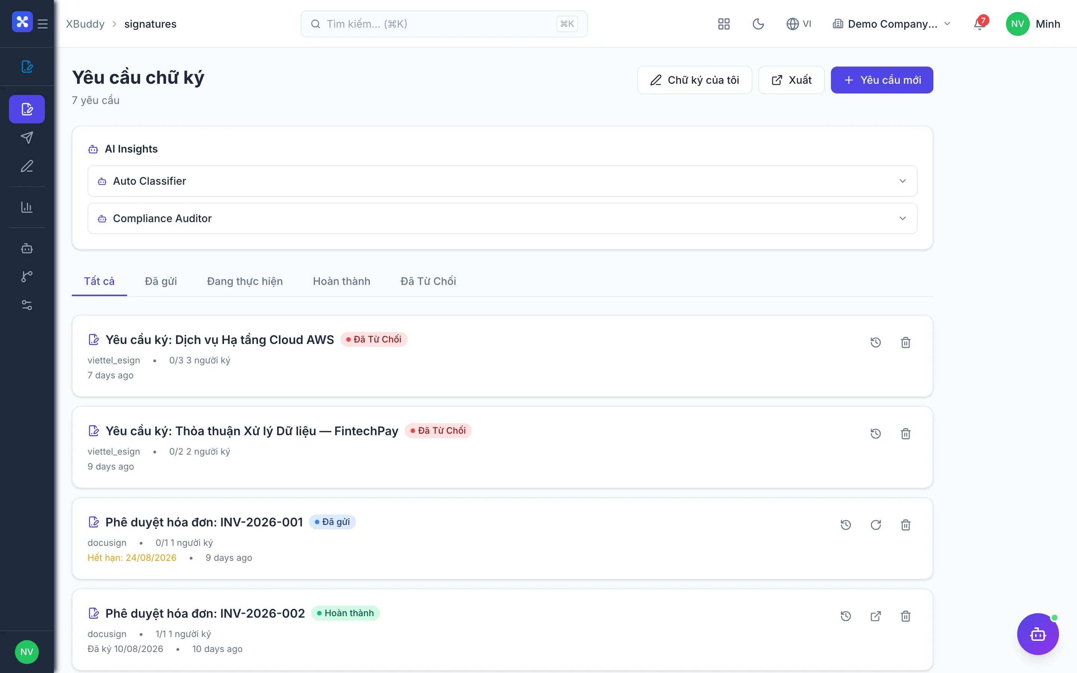The width and height of the screenshot is (1077, 673).
Task: Switch to the Hoàn thành tab
Action: coord(341,281)
